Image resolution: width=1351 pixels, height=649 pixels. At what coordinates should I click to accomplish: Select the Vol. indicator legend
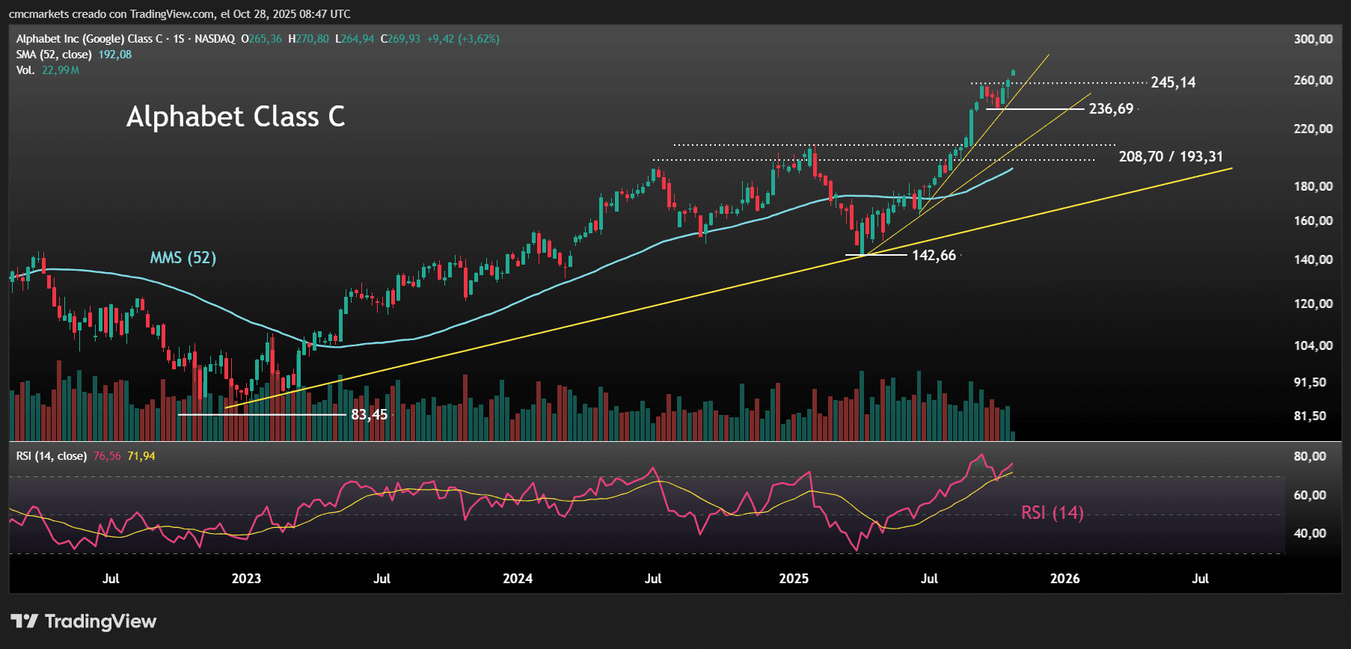[x=25, y=70]
